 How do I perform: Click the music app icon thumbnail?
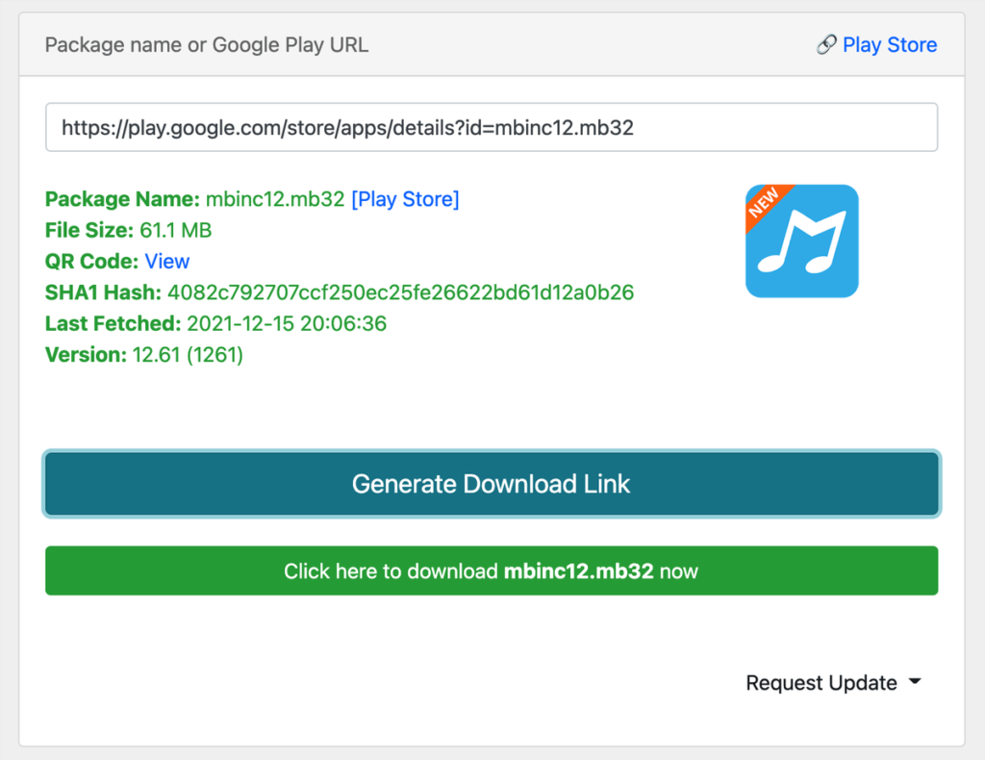pyautogui.click(x=801, y=241)
